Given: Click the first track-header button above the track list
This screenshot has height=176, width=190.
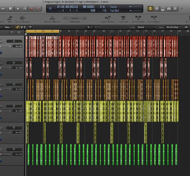Looking at the screenshot, I should (x=12, y=32).
